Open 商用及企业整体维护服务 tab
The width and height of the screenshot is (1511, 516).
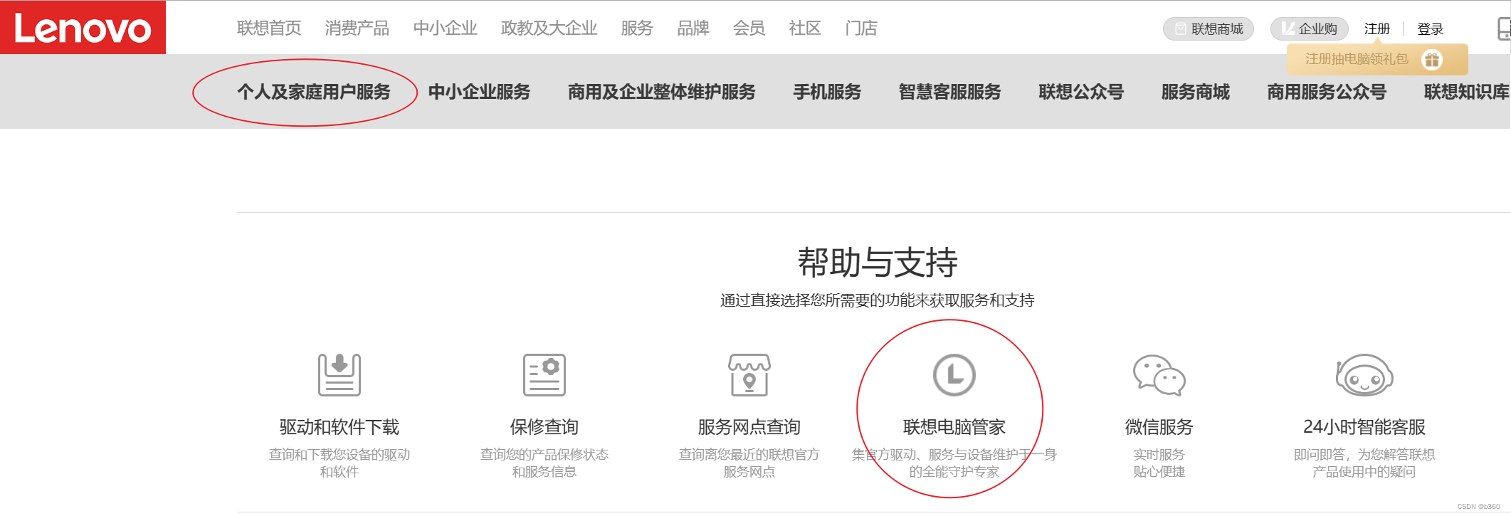662,92
